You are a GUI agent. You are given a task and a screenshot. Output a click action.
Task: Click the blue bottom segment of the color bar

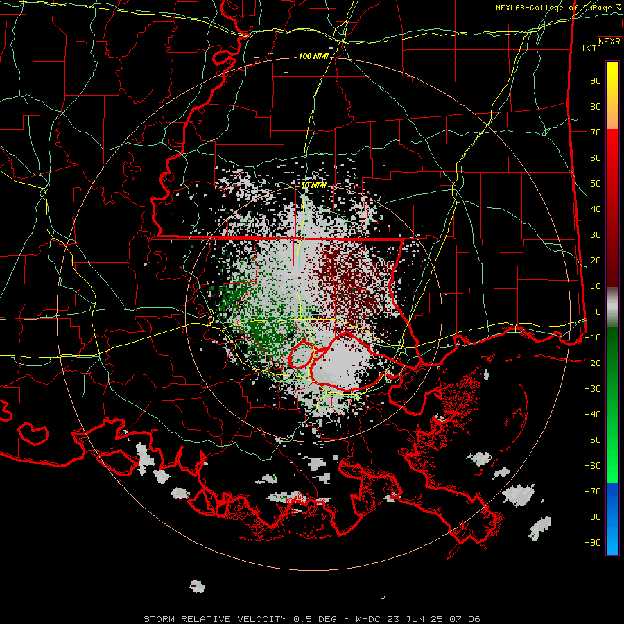coord(612,519)
